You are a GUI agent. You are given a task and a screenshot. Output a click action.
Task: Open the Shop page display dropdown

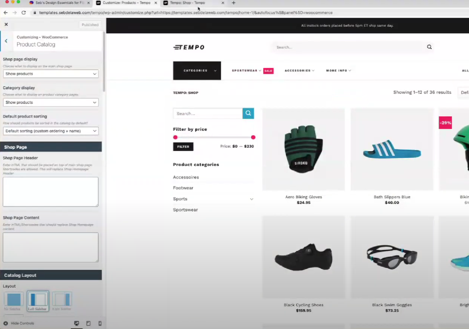[x=51, y=74]
